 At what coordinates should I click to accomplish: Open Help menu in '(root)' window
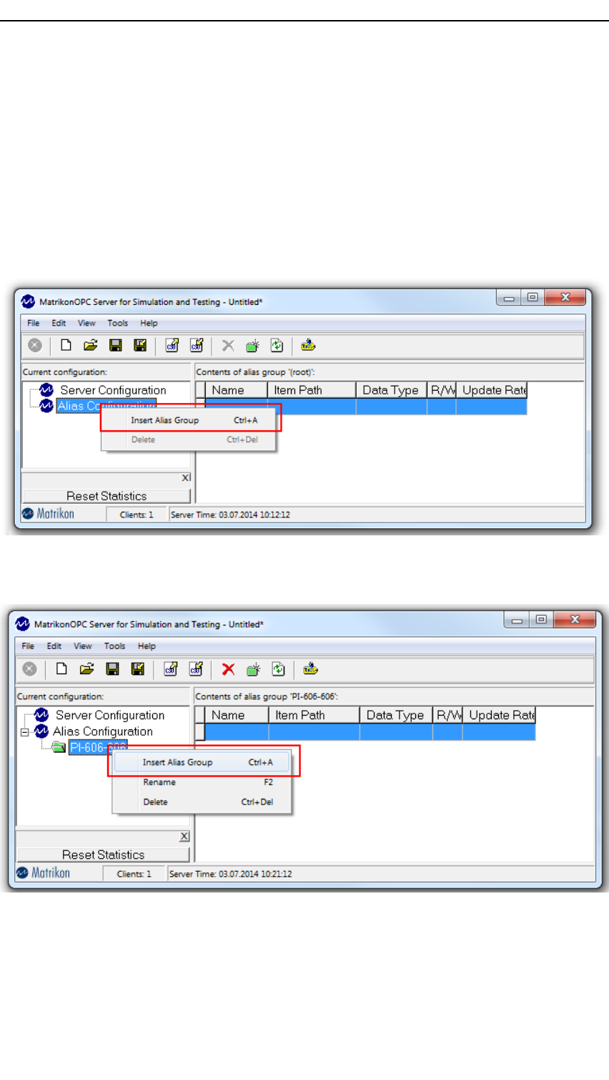point(149,323)
